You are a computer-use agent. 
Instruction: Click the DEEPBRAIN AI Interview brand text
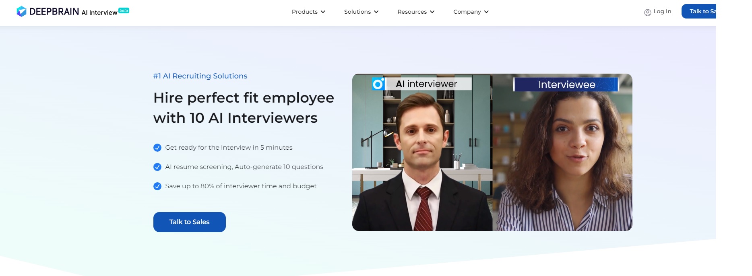coord(73,12)
